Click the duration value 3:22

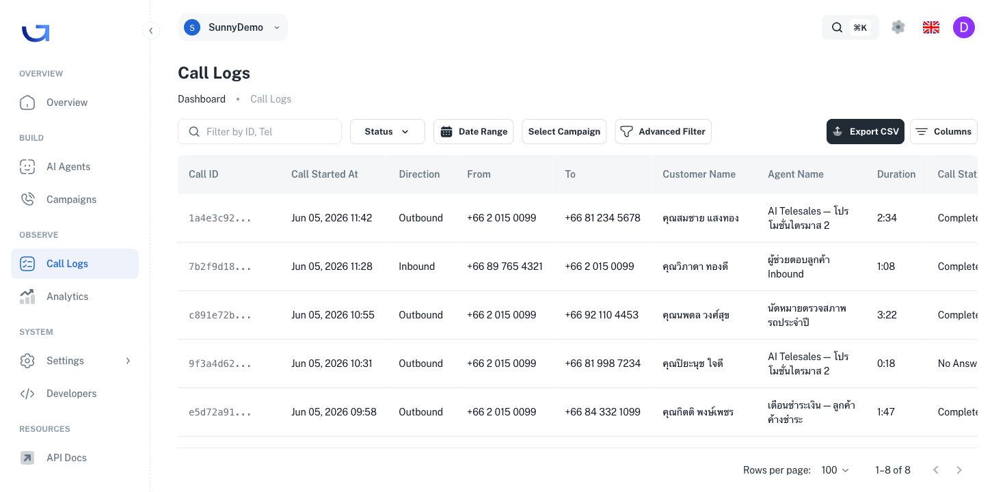coord(887,315)
